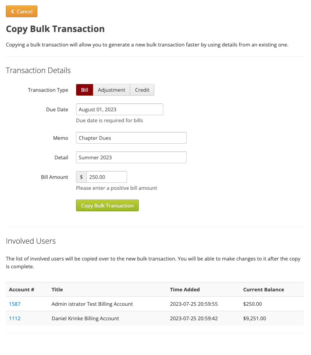This screenshot has width=311, height=355.
Task: Click the Copy Bulk Transaction page heading
Action: 55,29
